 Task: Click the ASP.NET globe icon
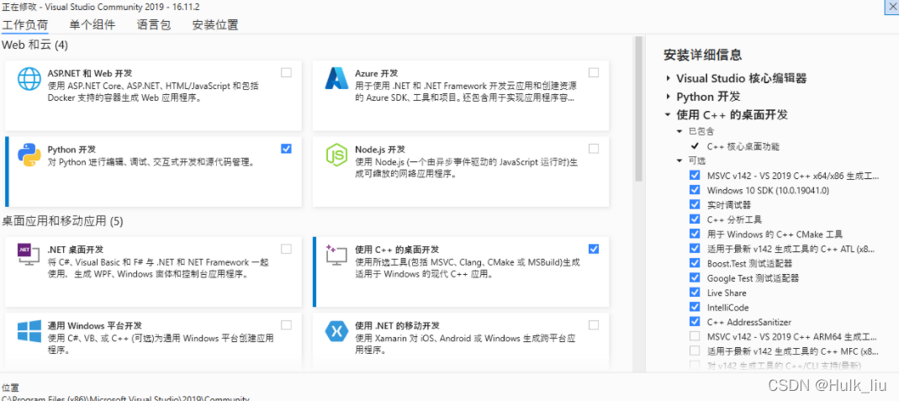(29, 79)
